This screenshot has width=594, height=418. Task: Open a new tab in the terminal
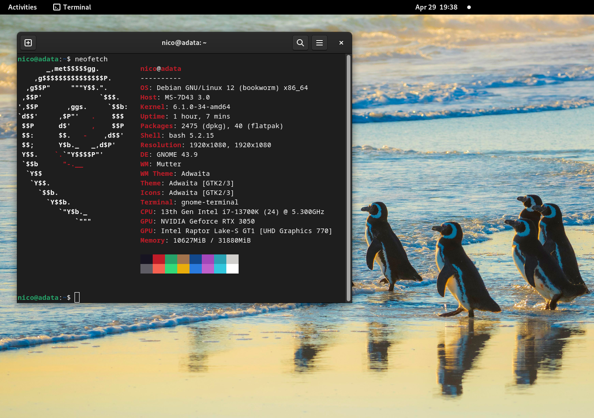(x=28, y=43)
